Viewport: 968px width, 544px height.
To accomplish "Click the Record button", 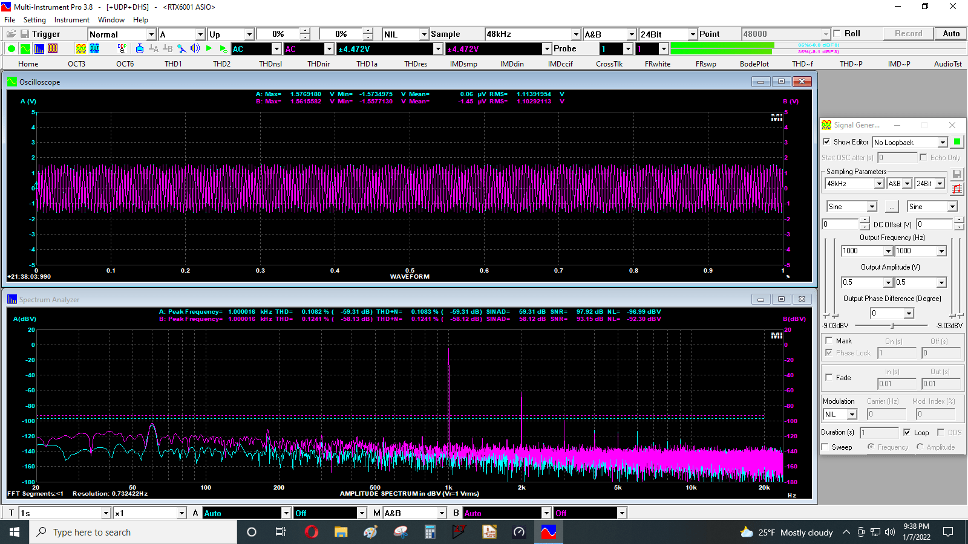I will click(909, 34).
